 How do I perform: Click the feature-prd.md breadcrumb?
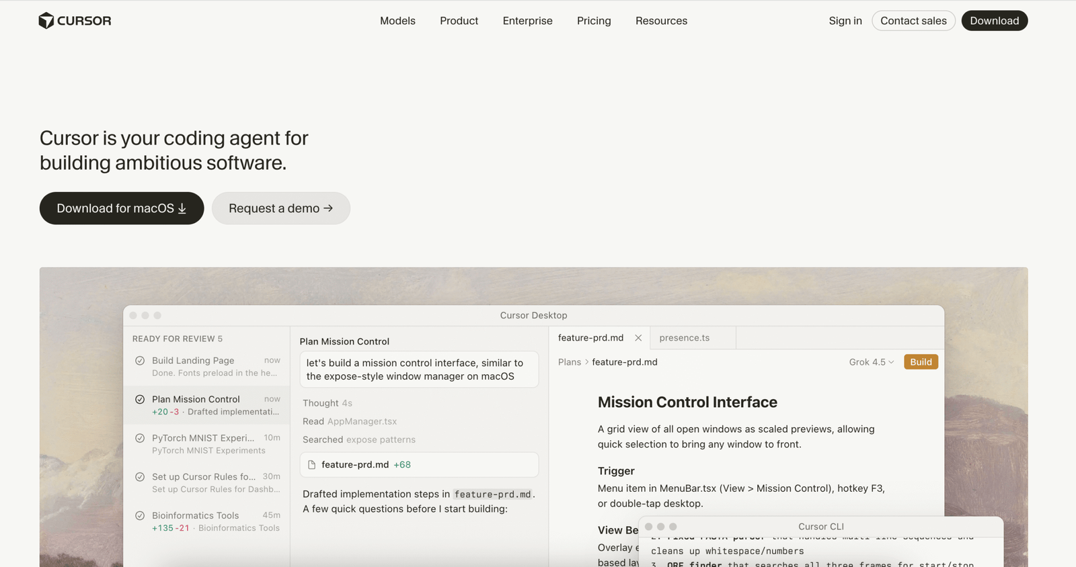pyautogui.click(x=625, y=362)
